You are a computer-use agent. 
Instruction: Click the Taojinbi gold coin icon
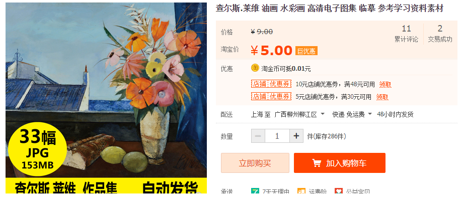click(255, 68)
